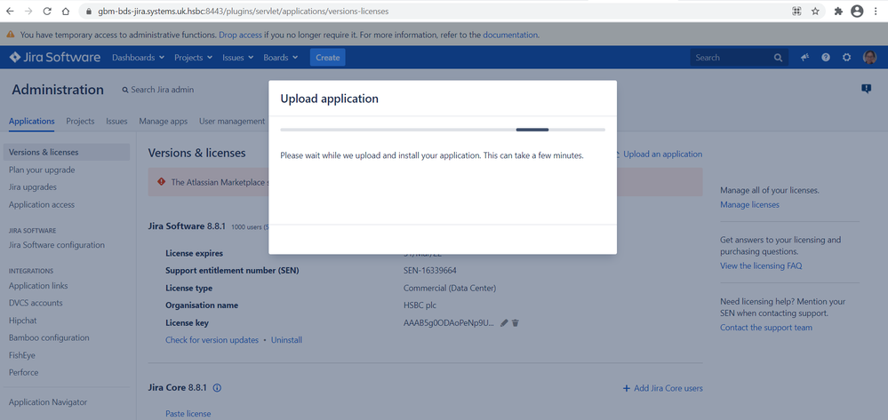
Task: Open FishEye in the sidebar
Action: coord(22,355)
